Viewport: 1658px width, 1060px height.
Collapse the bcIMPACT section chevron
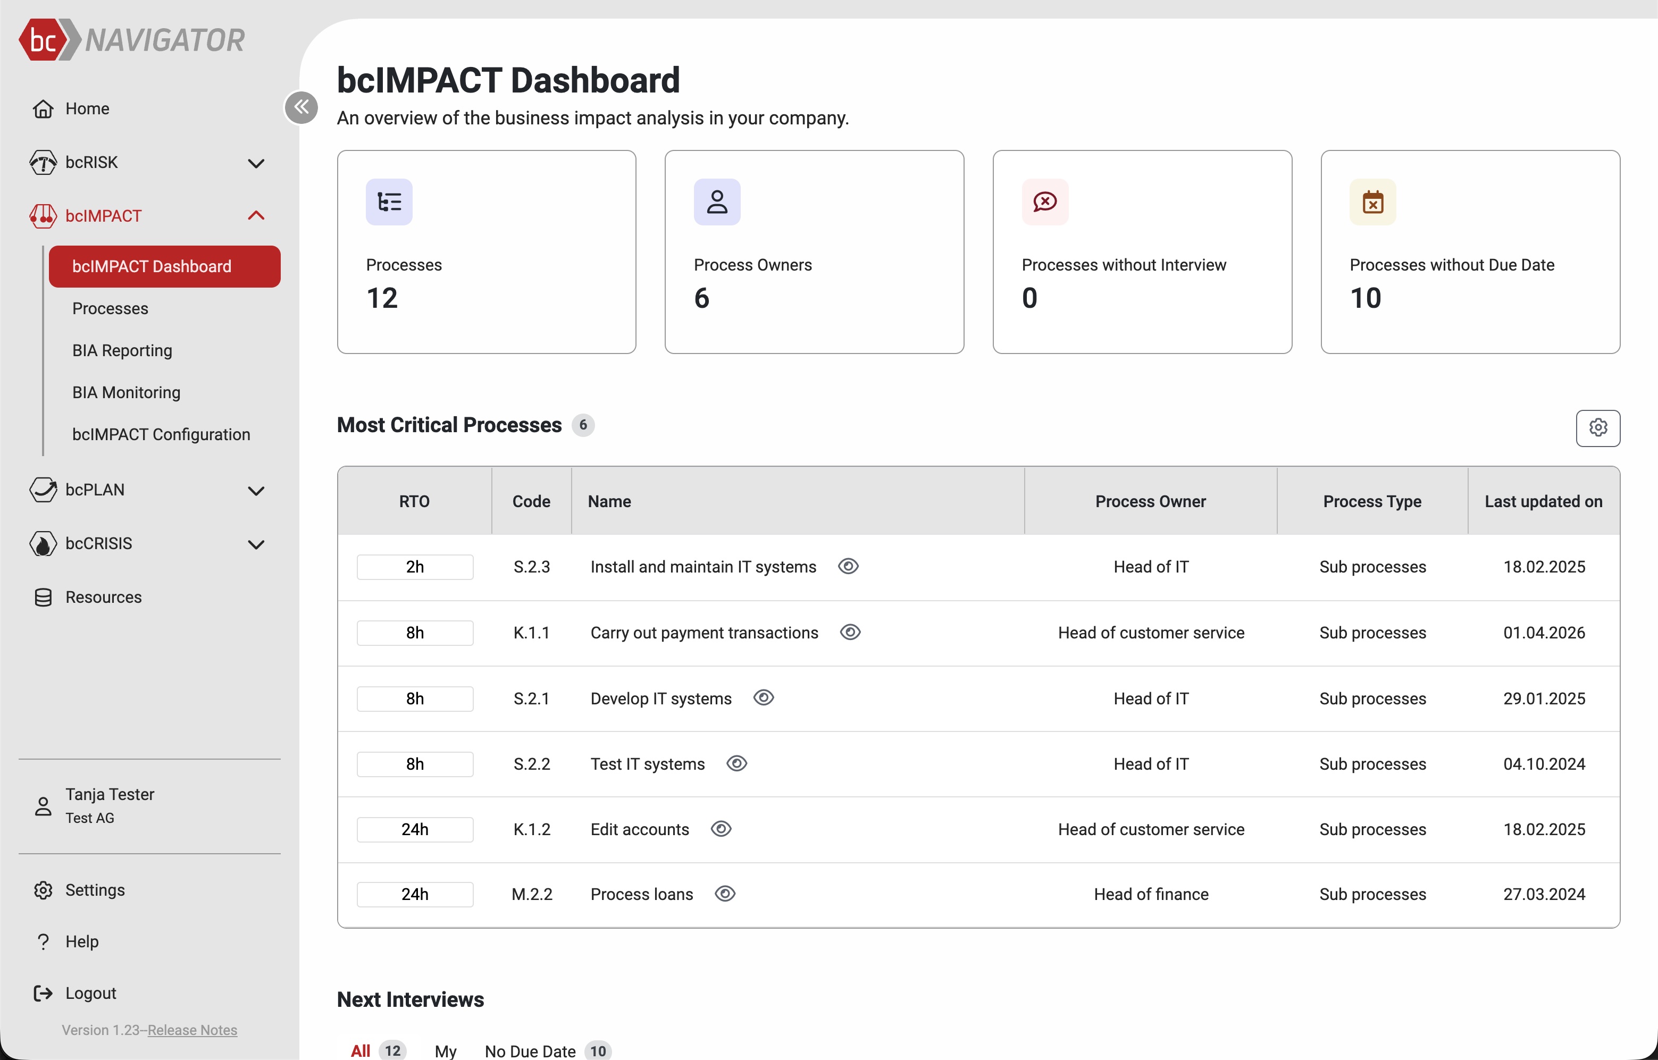point(255,215)
